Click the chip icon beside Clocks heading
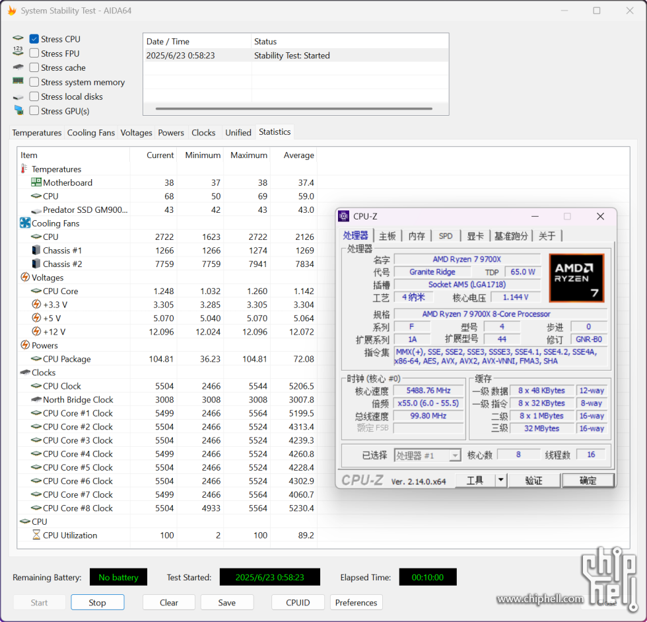This screenshot has height=622, width=647. (x=25, y=372)
